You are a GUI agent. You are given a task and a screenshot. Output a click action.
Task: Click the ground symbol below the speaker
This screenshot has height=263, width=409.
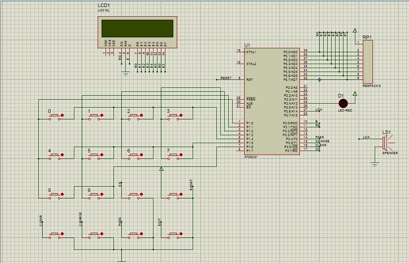pos(375,164)
